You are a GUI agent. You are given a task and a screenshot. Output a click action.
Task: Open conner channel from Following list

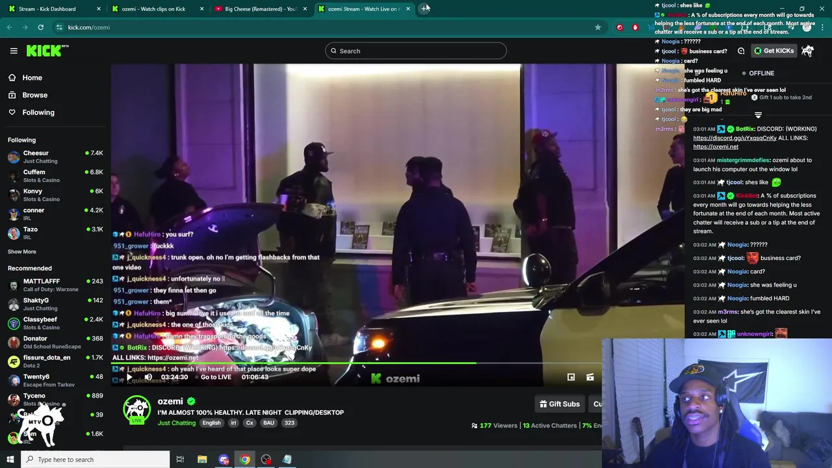point(55,214)
